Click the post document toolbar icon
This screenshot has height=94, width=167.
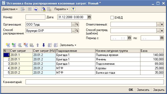(x=43, y=9)
